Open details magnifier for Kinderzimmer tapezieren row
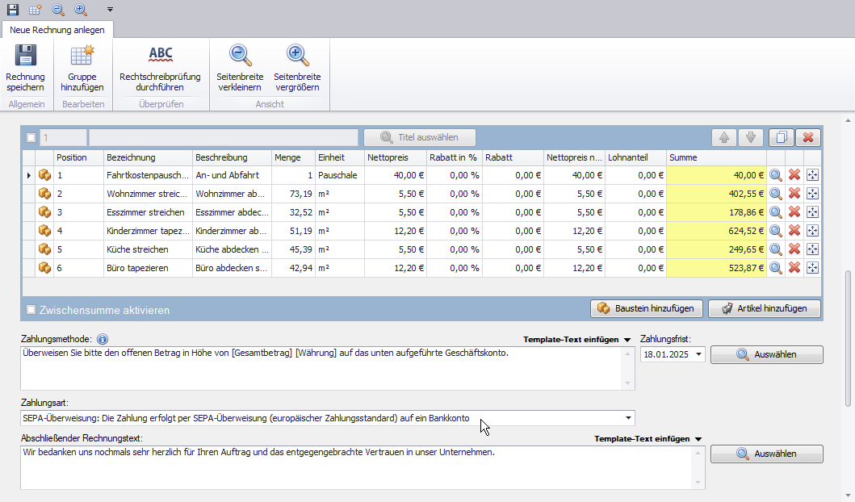The height and width of the screenshot is (502, 855). click(x=776, y=231)
